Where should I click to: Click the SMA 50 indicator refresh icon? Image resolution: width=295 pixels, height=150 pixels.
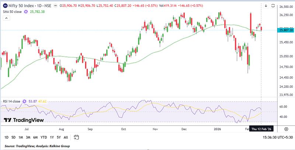coord(26,12)
